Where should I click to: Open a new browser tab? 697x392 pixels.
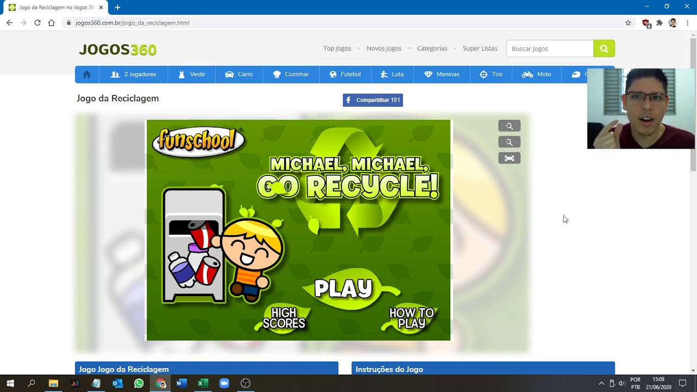[x=117, y=8]
